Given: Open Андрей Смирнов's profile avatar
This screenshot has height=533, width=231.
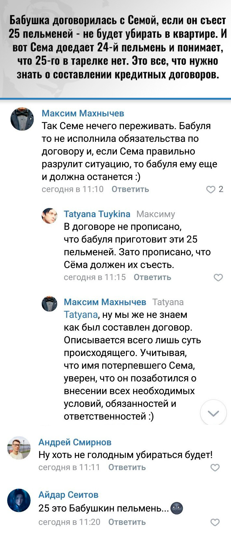Looking at the screenshot, I should click(x=19, y=448).
